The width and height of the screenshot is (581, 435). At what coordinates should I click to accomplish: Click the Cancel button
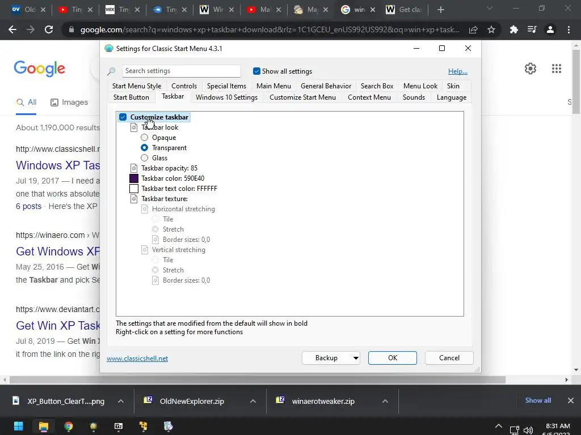click(x=449, y=358)
